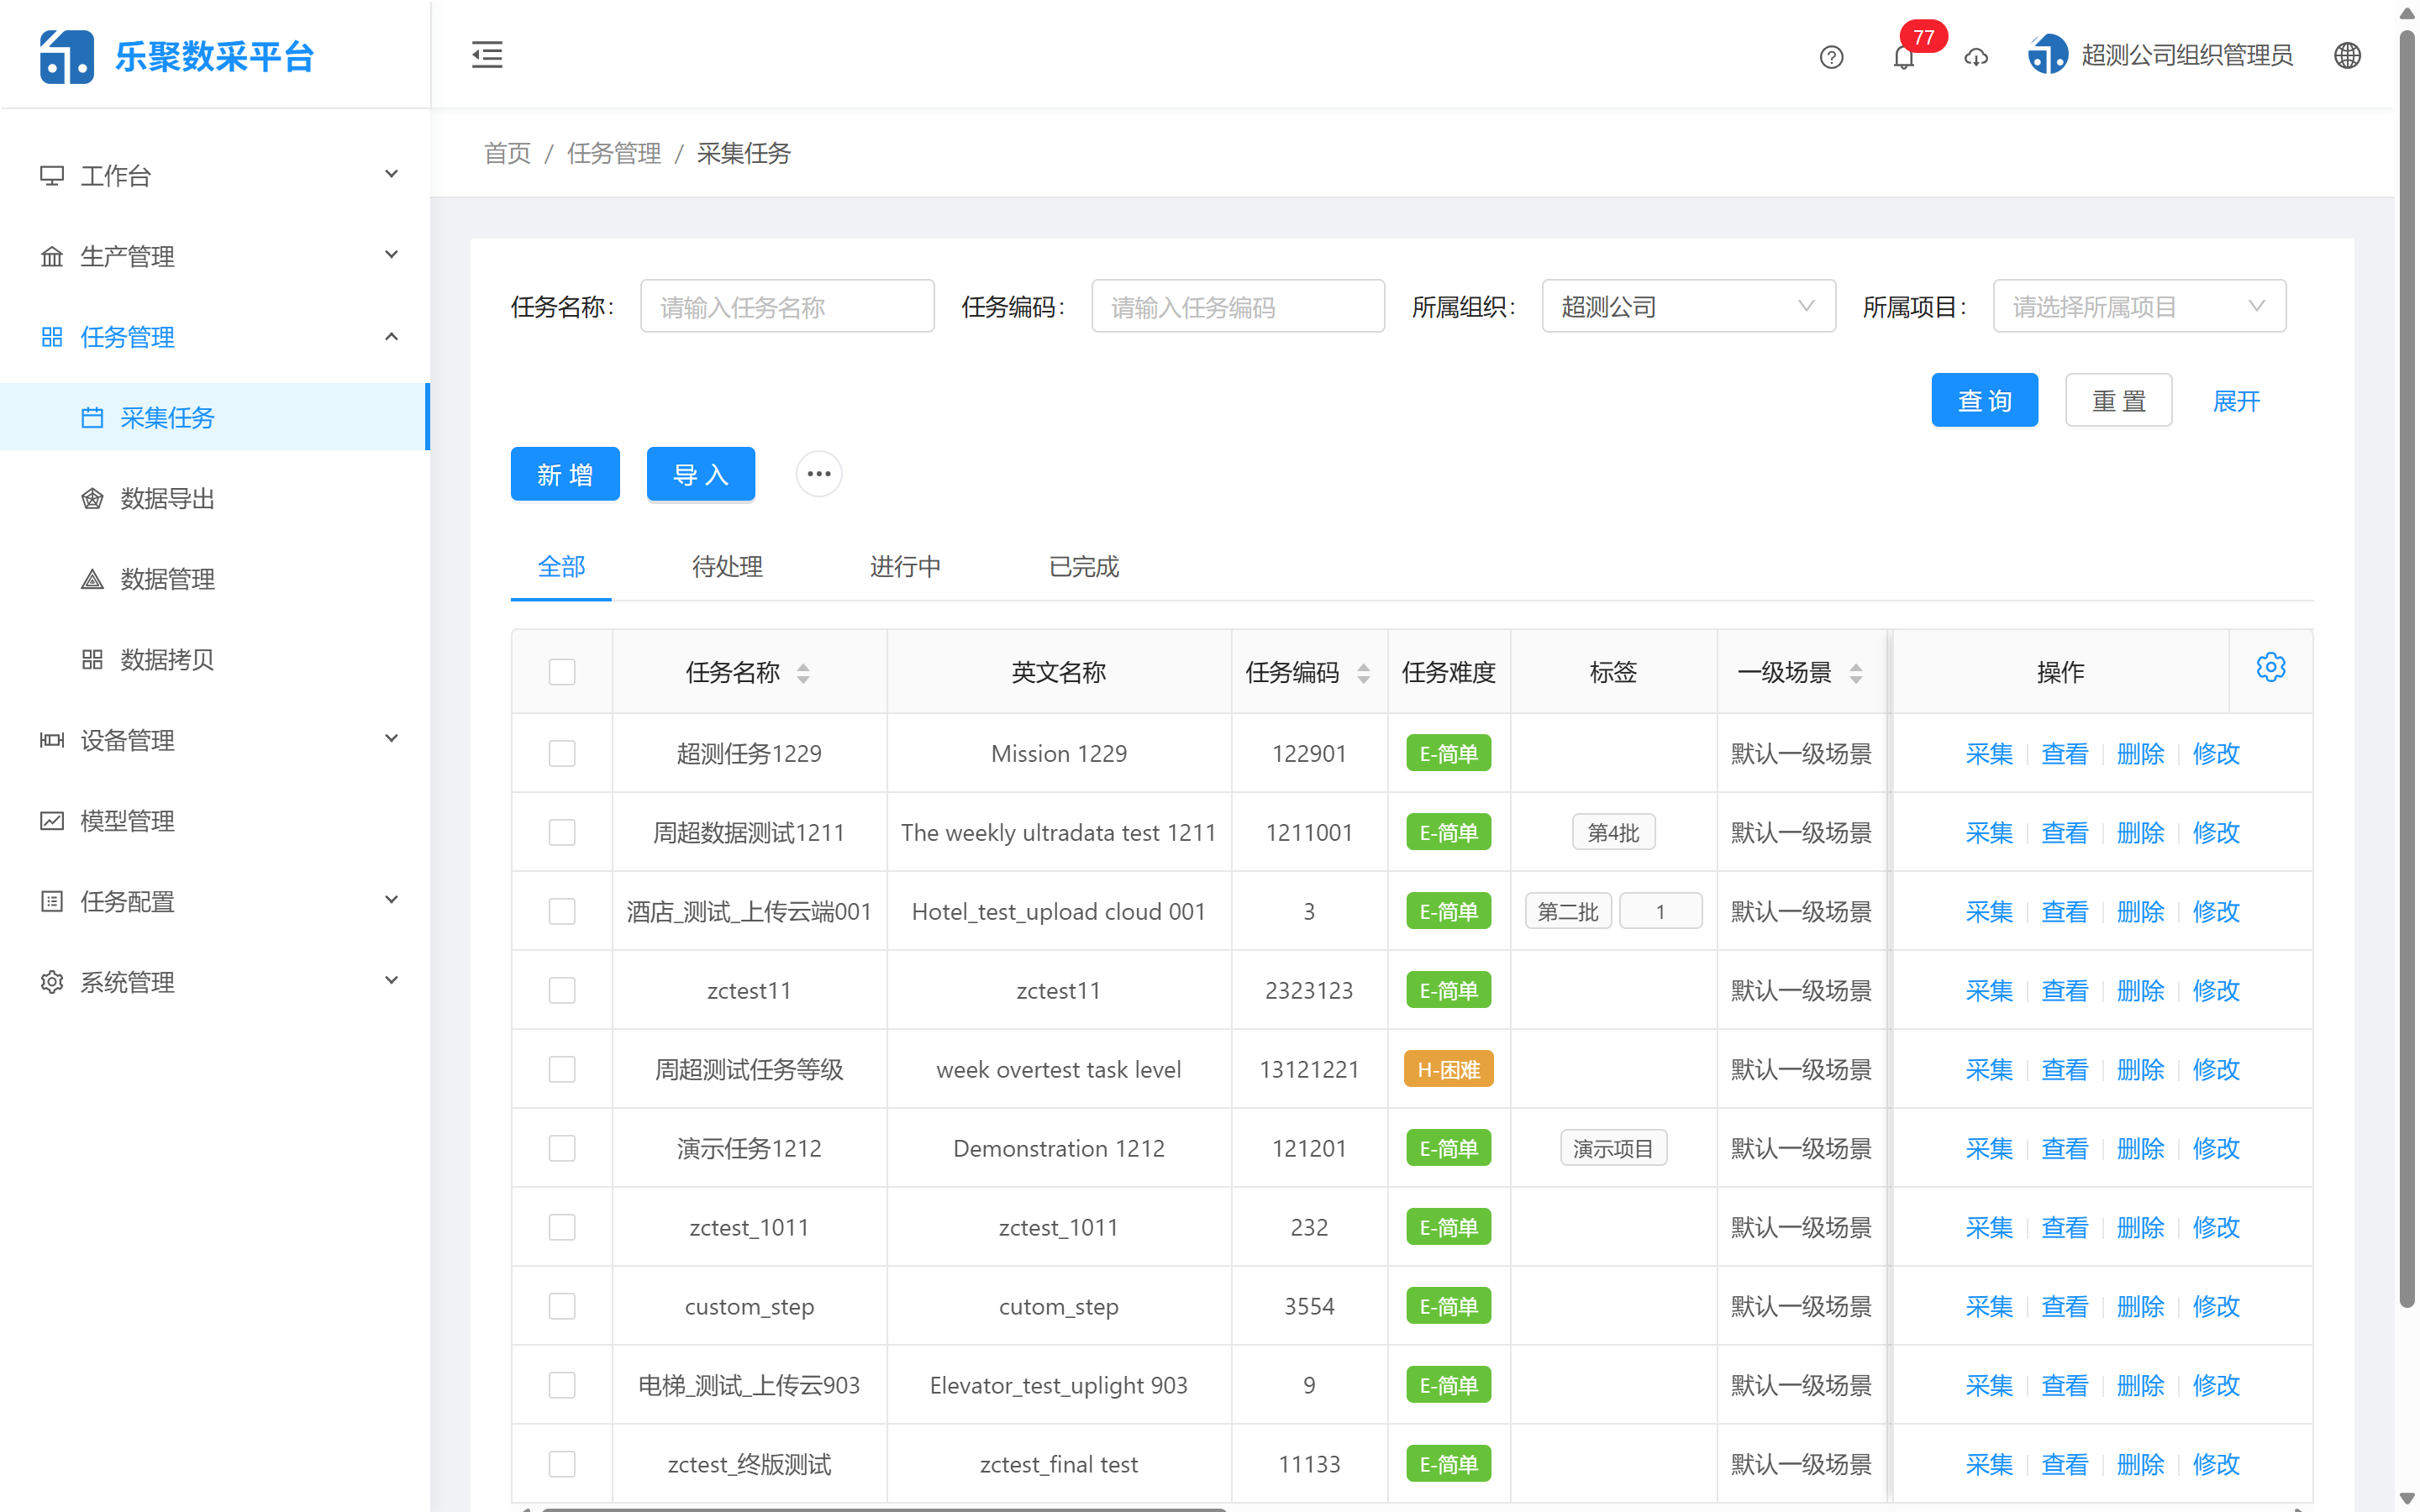This screenshot has height=1512, width=2420.
Task: Open the 进行中 tab
Action: point(905,567)
